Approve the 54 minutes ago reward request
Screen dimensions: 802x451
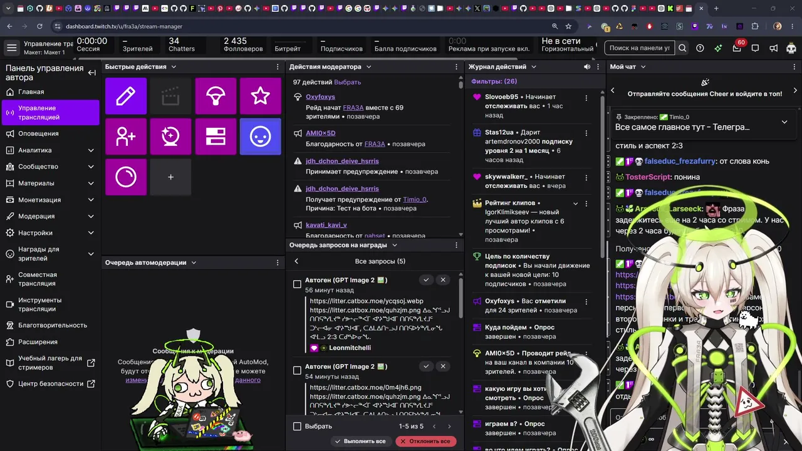coord(426,366)
